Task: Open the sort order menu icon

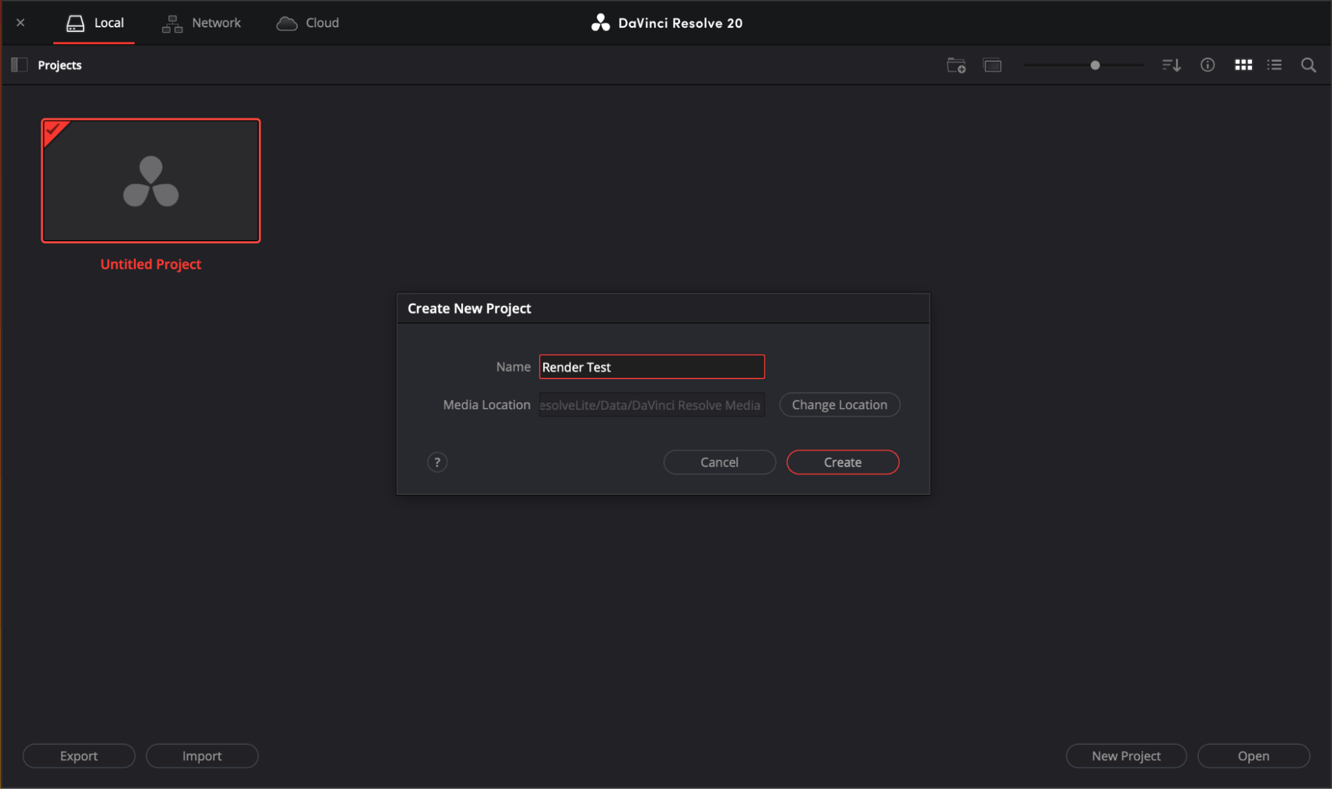Action: (1171, 65)
